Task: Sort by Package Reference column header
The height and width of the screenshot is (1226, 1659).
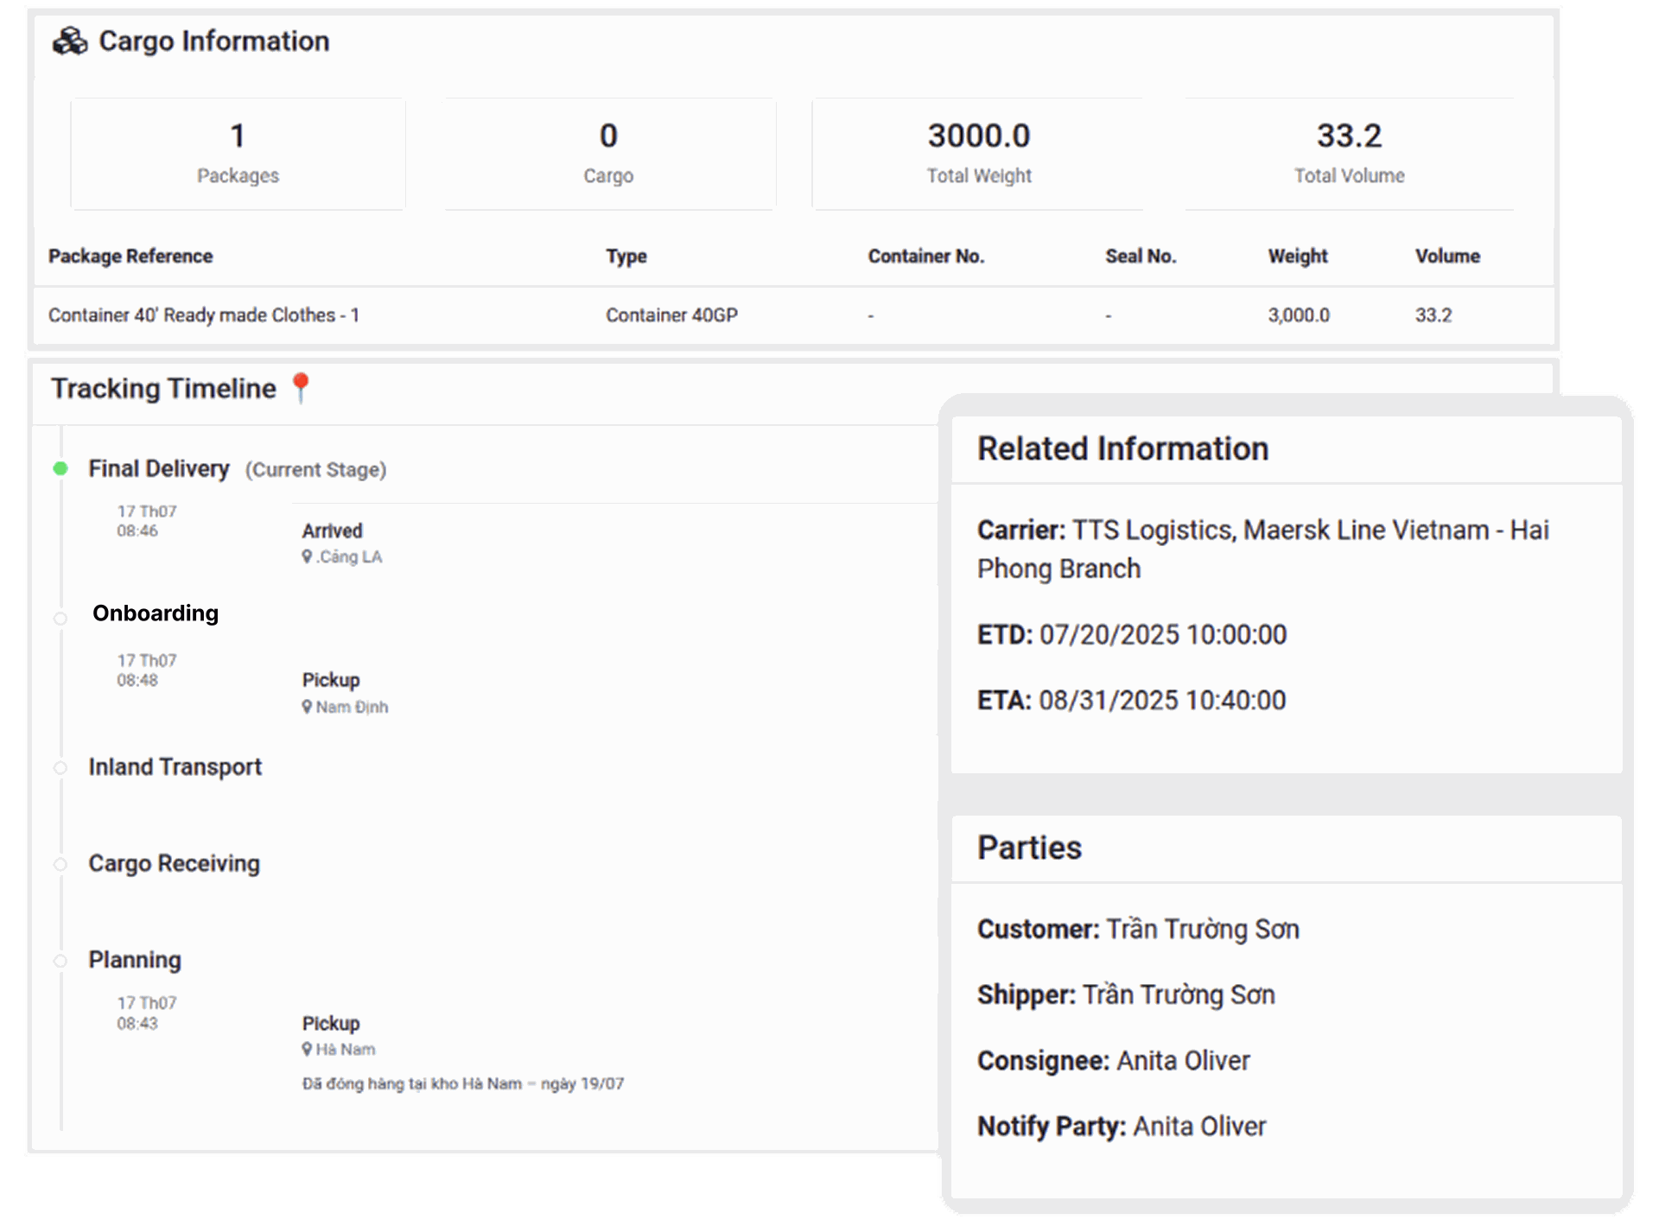Action: pos(130,256)
